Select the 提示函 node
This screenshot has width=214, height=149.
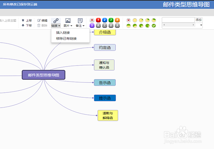click(105, 98)
